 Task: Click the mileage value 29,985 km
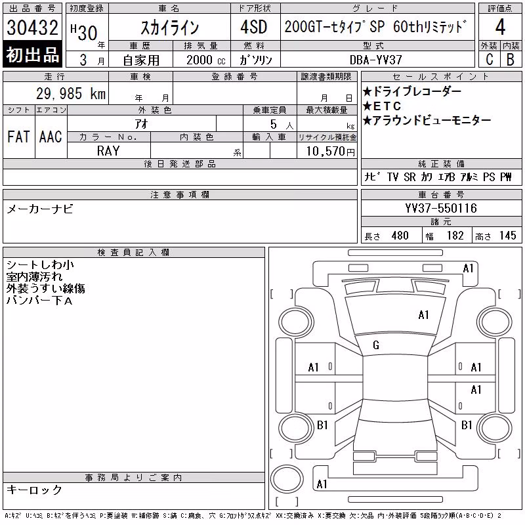[71, 93]
